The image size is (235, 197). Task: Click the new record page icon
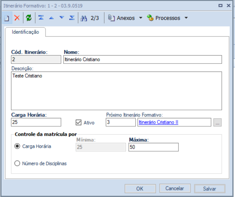pyautogui.click(x=7, y=18)
